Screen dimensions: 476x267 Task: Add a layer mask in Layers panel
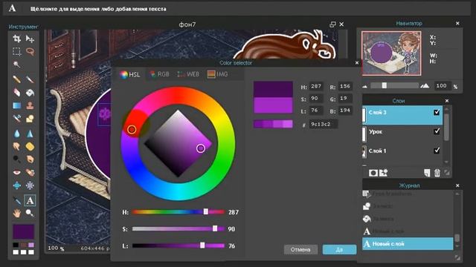coord(373,173)
